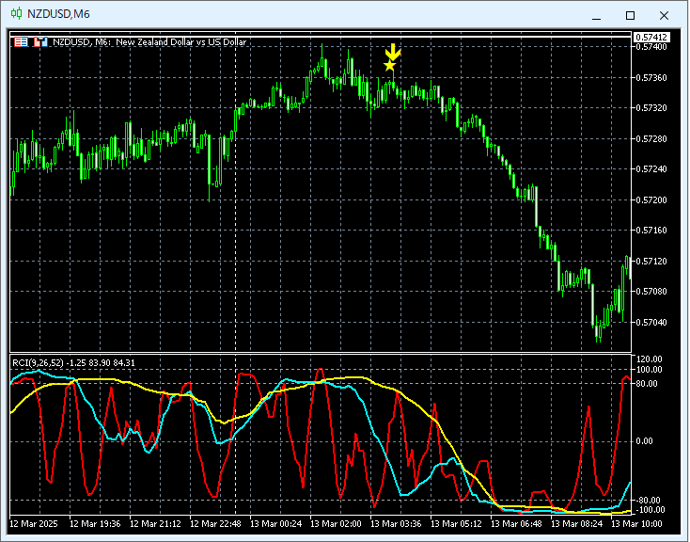Click the -100.00 RCI scale label
Screen dimensions: 690x542
click(650, 510)
